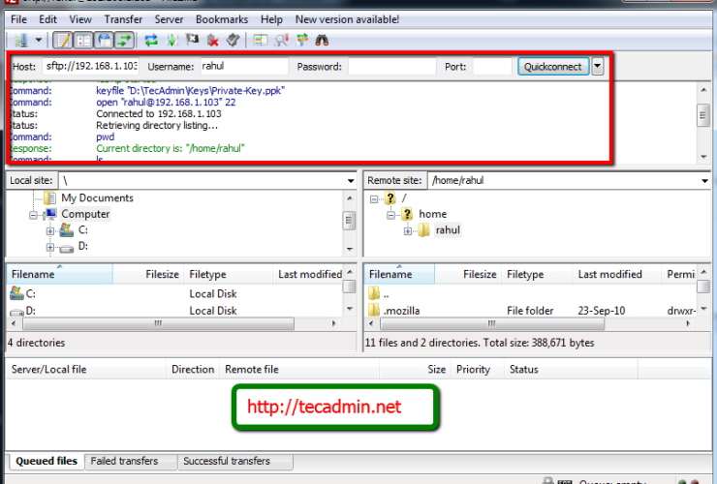Open the Bookmarks menu
The width and height of the screenshot is (717, 484).
[222, 19]
